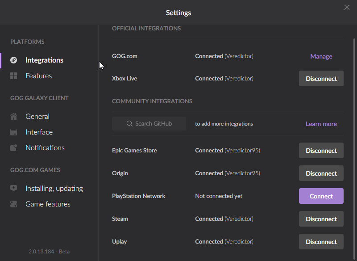Disconnect the Xbox Live integration

pos(321,79)
